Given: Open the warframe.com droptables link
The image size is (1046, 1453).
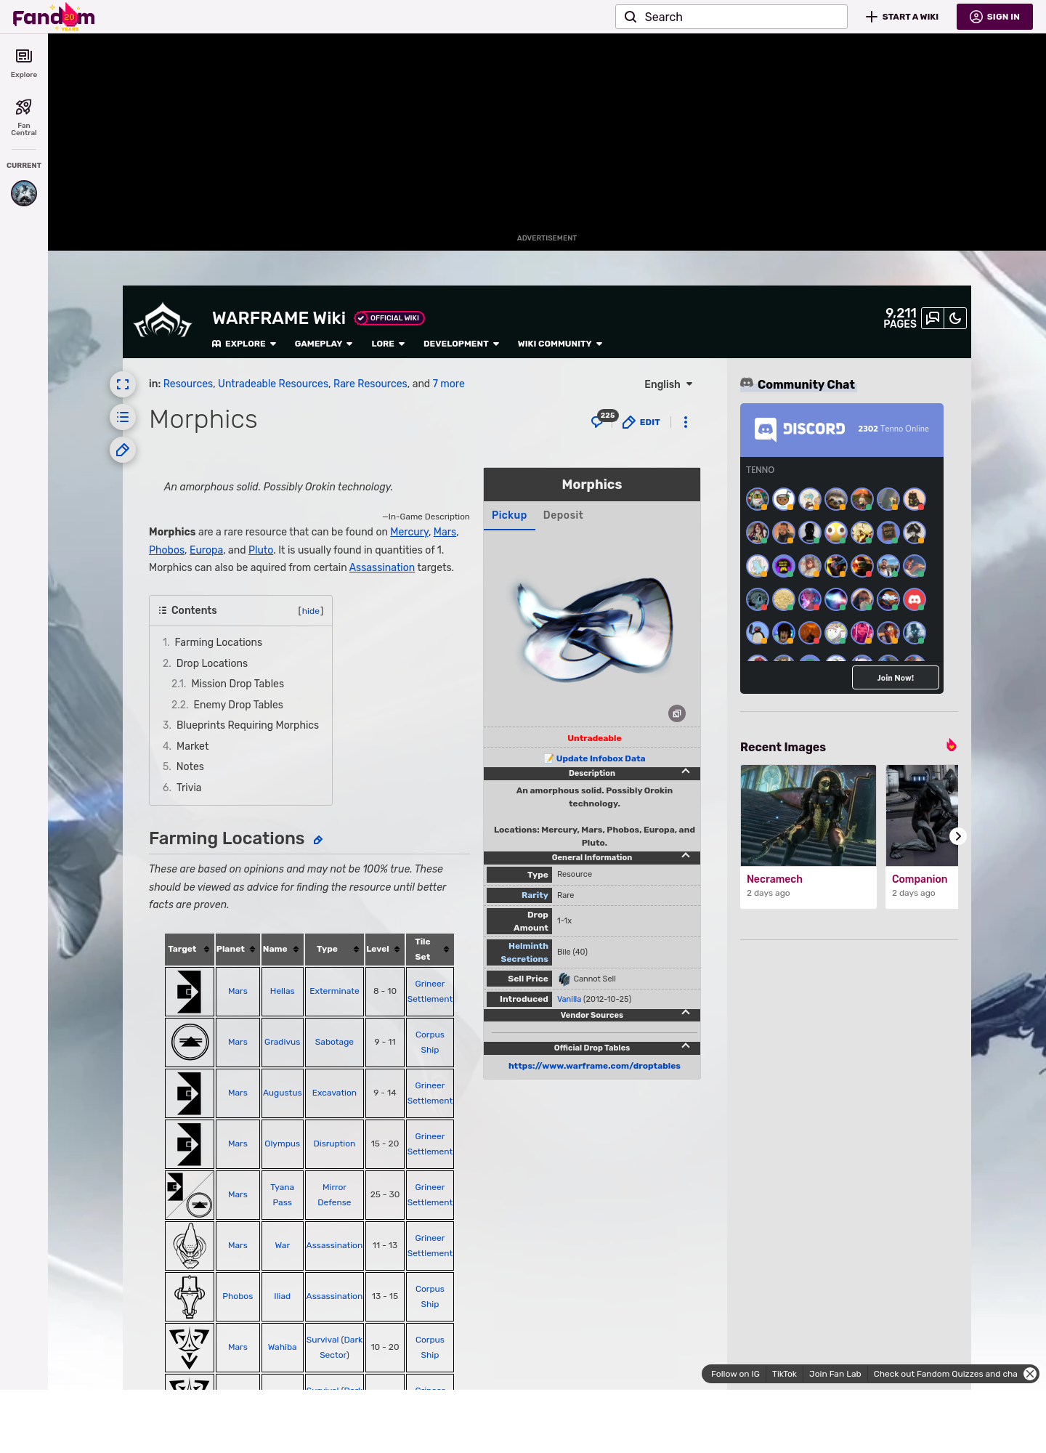Looking at the screenshot, I should click(x=594, y=1066).
